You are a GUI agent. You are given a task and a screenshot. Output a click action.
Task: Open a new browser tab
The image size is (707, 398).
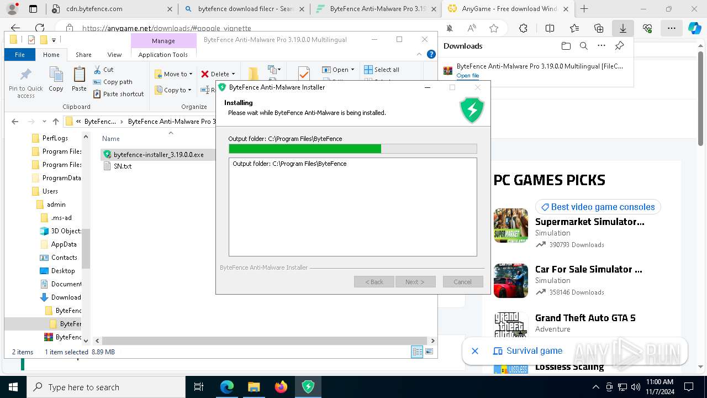[x=584, y=9]
